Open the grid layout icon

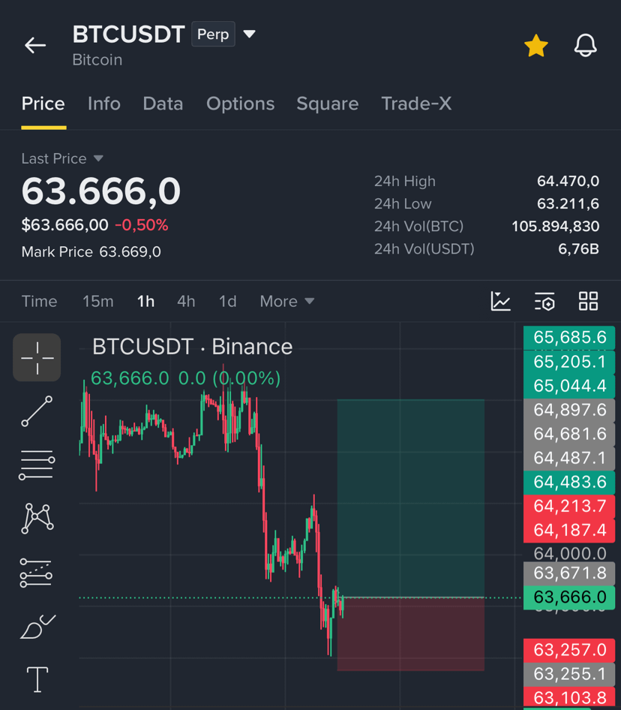[589, 301]
